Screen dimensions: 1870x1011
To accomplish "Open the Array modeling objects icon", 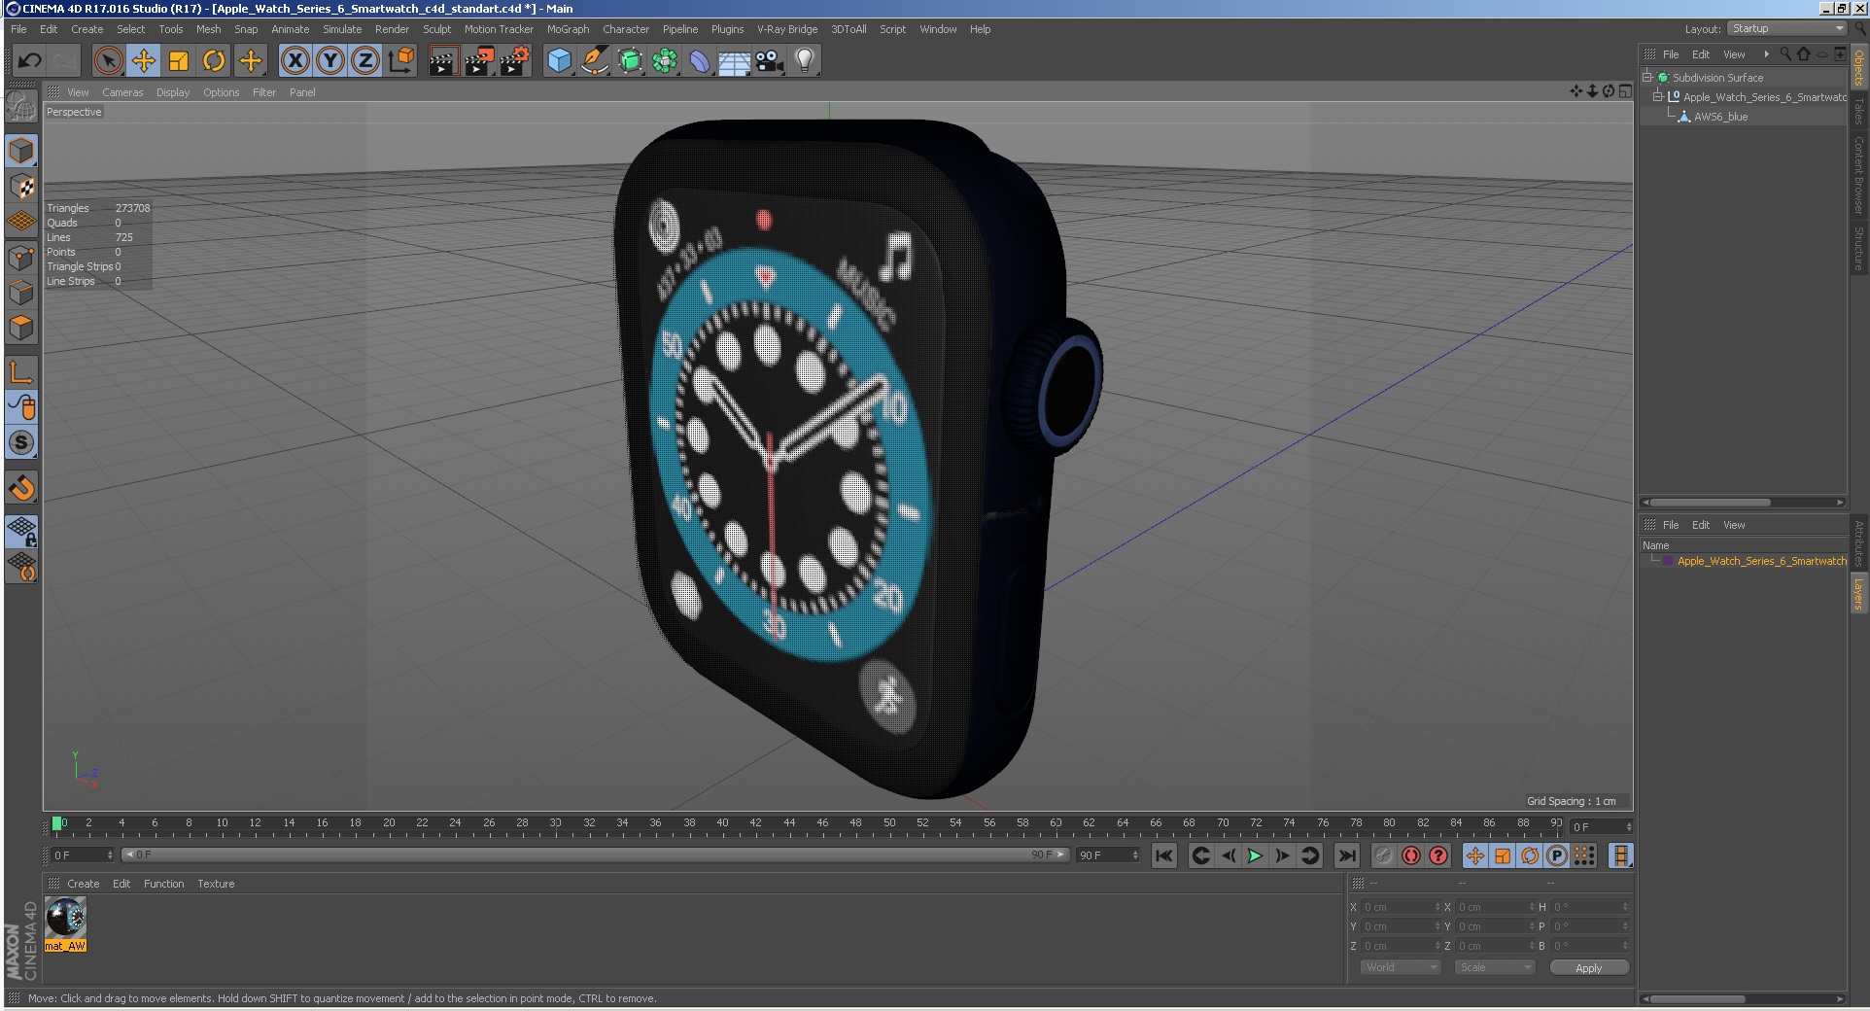I will [x=665, y=60].
